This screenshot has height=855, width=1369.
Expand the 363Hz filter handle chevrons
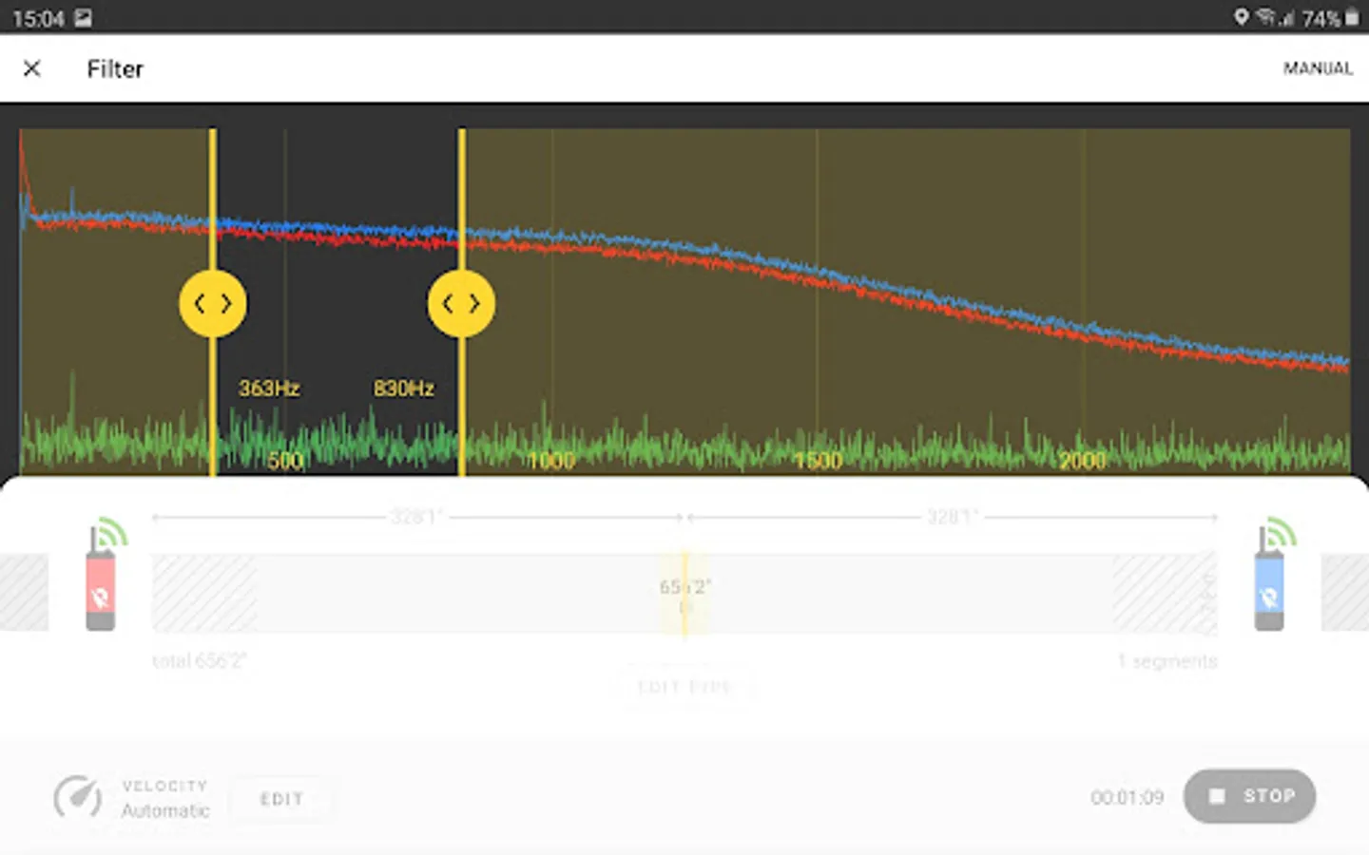click(213, 303)
